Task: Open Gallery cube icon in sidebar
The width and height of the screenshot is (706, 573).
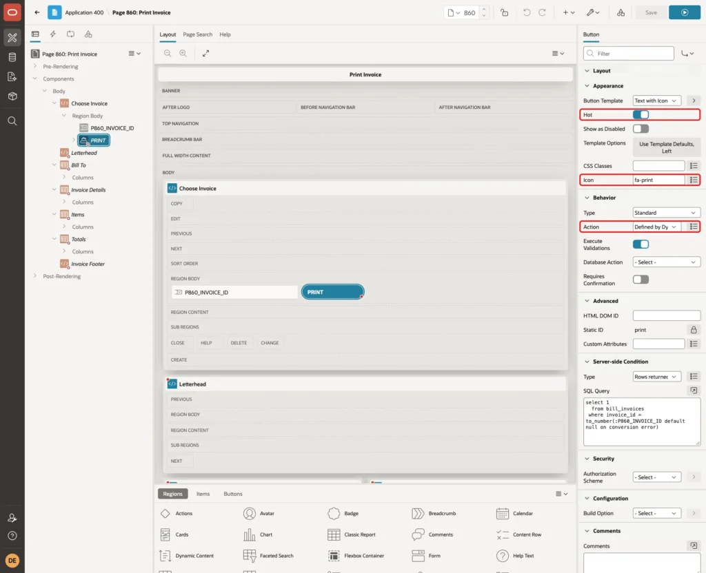Action: 12,96
